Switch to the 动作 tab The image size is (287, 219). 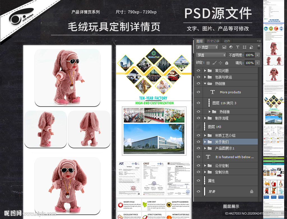coord(227,41)
